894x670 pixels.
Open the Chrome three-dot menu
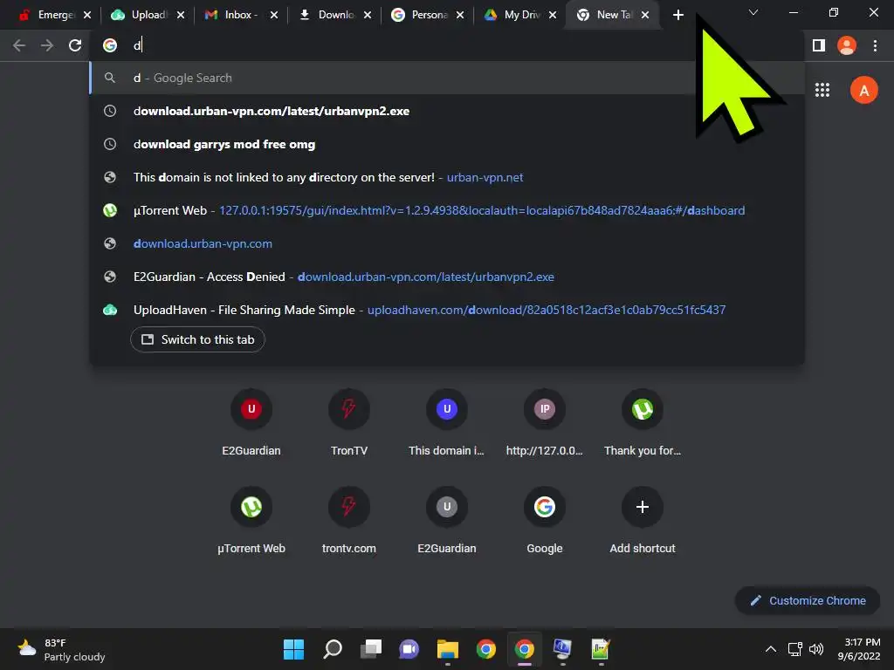pyautogui.click(x=875, y=45)
